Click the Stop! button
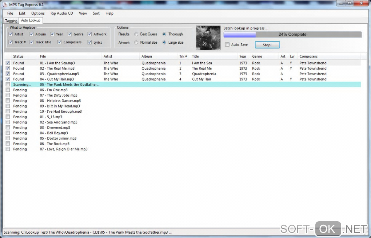The image size is (371, 238). click(x=267, y=45)
